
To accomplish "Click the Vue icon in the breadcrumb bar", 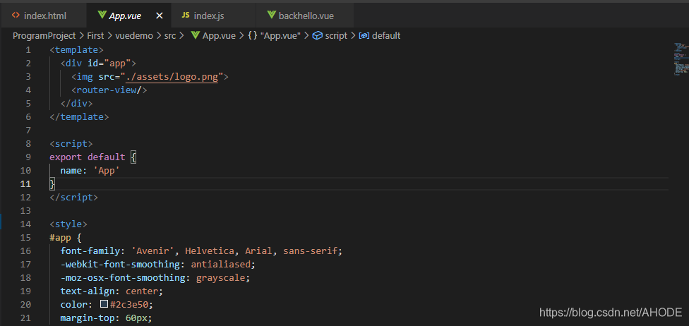I will point(196,35).
